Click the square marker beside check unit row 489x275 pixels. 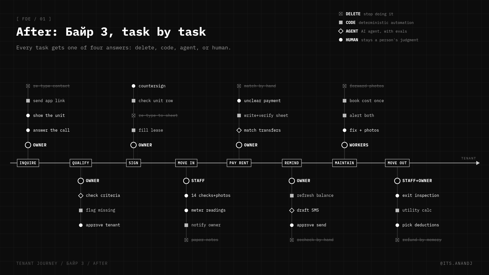point(133,101)
